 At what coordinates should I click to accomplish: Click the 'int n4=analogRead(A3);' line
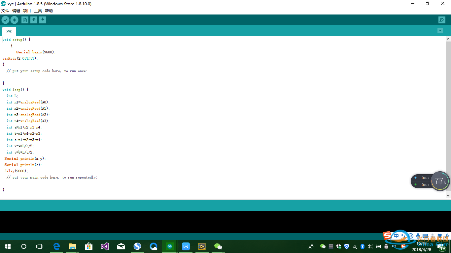[x=28, y=121]
